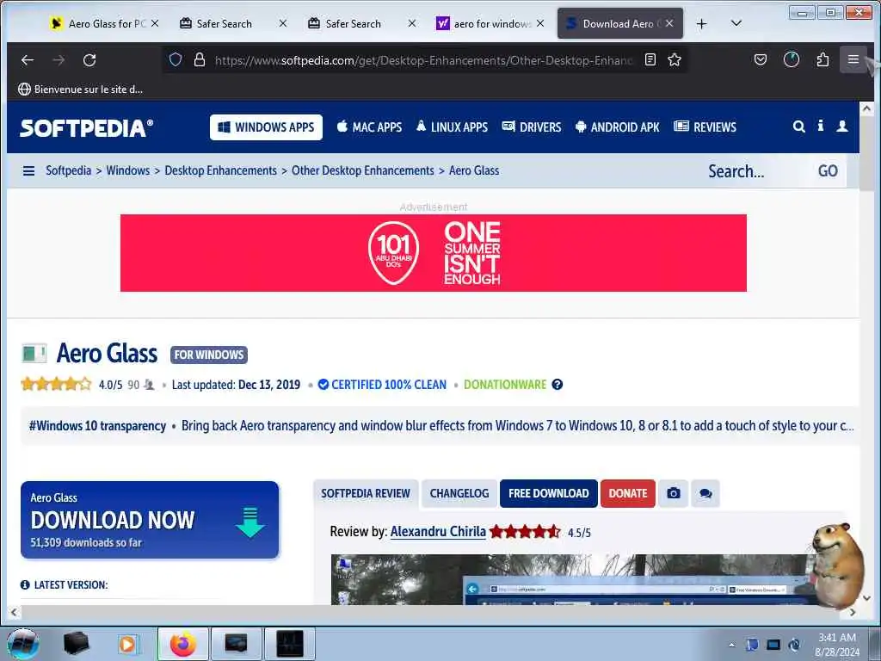
Task: Open the Firefox hamburger application menu
Action: pos(853,59)
